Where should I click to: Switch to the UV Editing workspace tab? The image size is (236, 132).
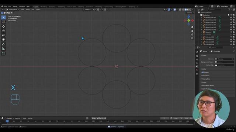(61, 7)
